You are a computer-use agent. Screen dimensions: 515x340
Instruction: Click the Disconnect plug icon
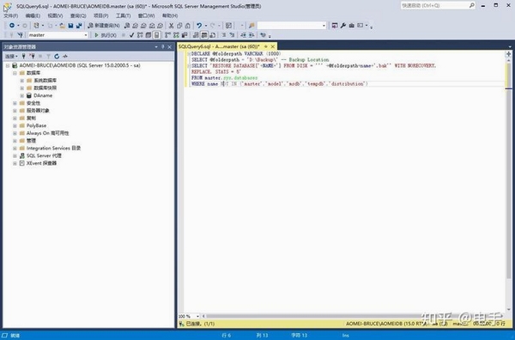tap(32, 57)
